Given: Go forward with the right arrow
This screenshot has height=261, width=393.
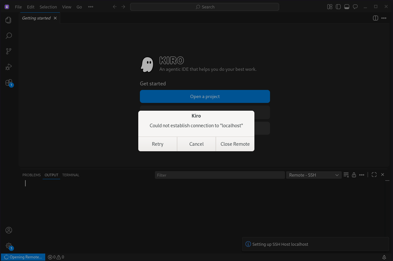Looking at the screenshot, I should tap(123, 7).
